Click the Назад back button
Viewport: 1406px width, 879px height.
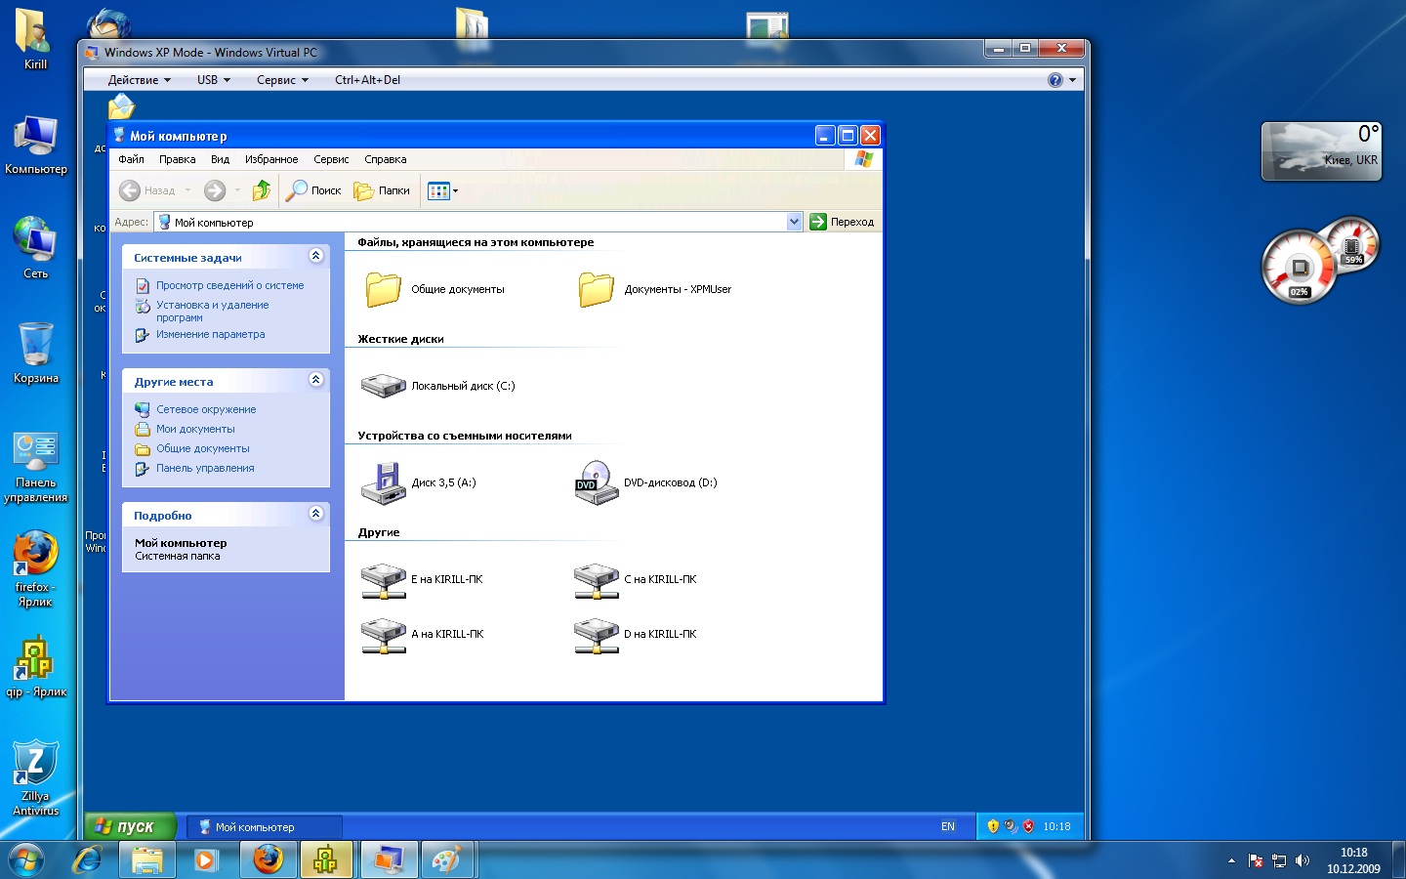coord(147,190)
